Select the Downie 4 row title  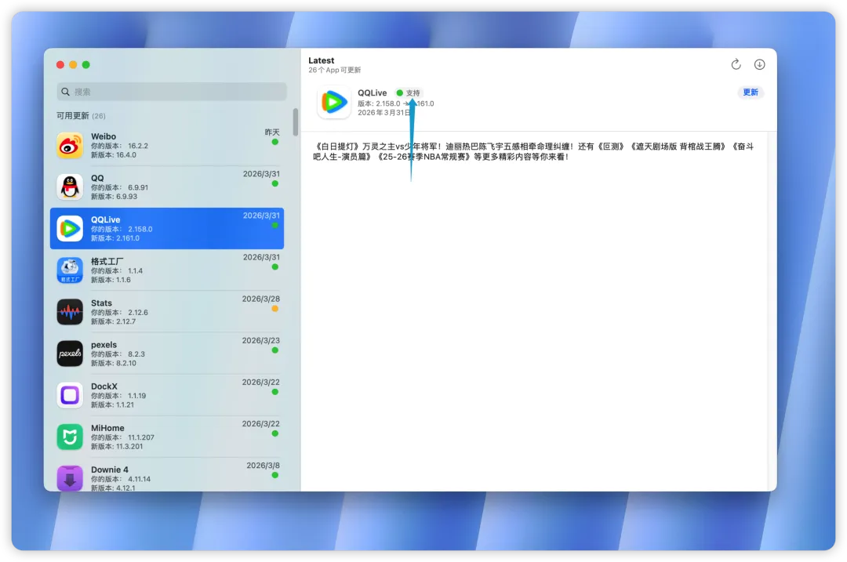pos(110,470)
